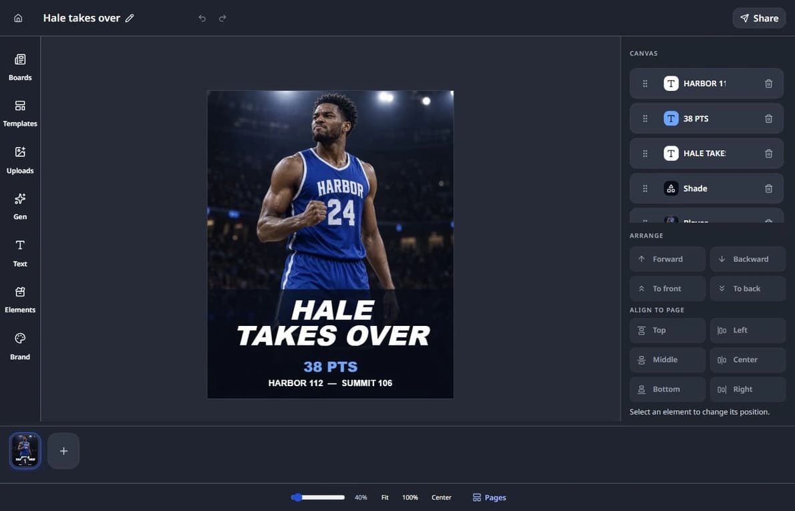795x511 pixels.
Task: Delete the HARBOR 11 text layer
Action: point(769,83)
